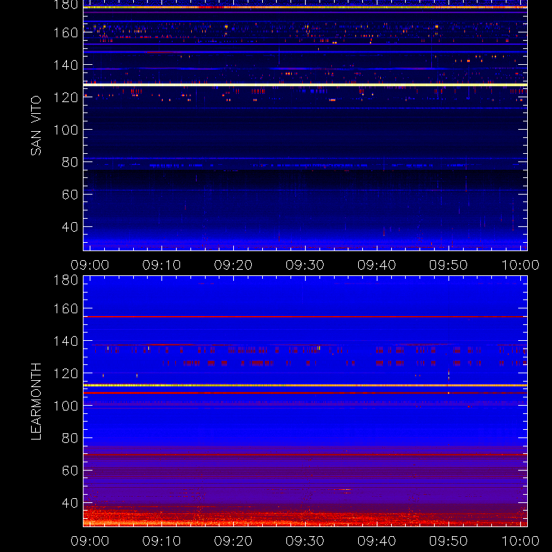
Task: Click the SAN VITO axis label
Action: coord(36,126)
